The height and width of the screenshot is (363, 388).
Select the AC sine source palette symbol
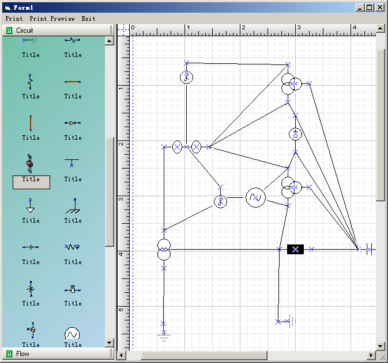73,334
